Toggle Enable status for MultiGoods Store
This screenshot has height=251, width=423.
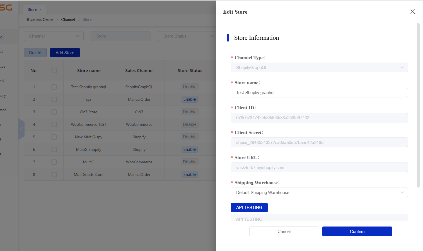[190, 174]
